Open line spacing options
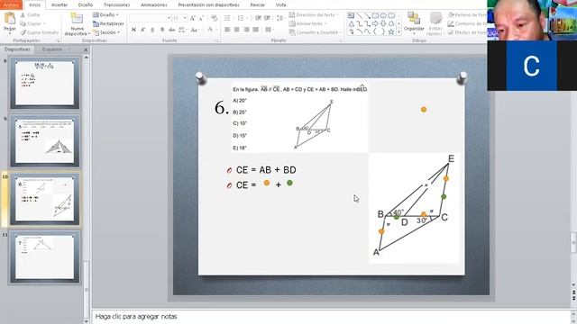This screenshot has width=577, height=324. pos(280,18)
